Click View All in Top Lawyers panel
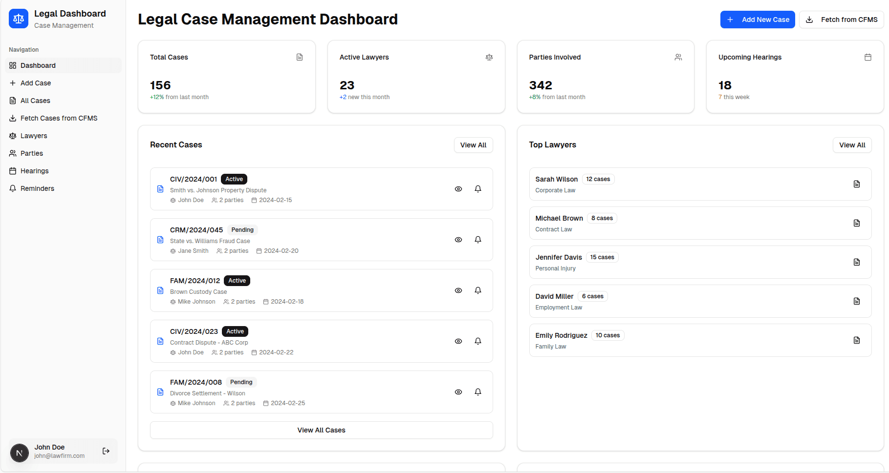Viewport: 889px width, 473px height. (x=852, y=145)
